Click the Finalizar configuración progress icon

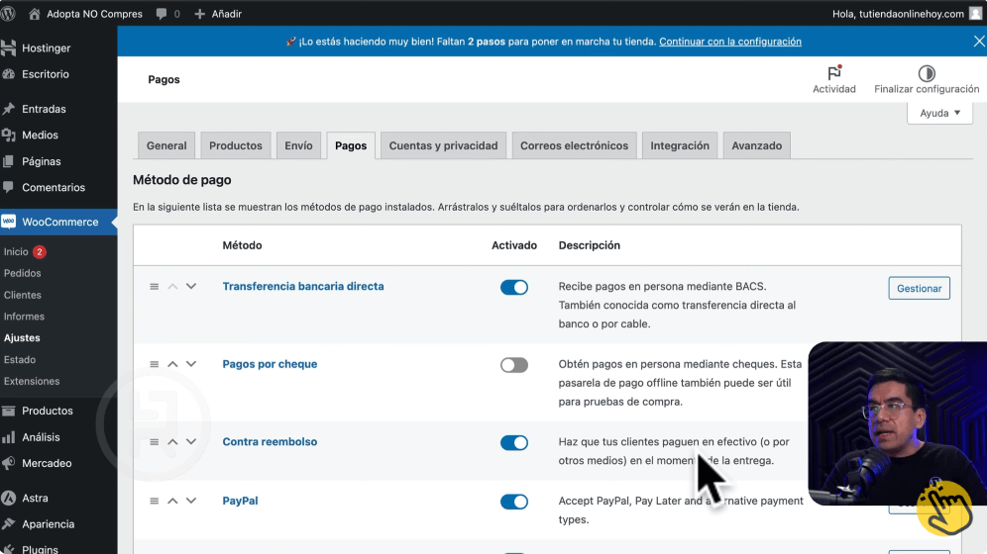click(x=927, y=73)
